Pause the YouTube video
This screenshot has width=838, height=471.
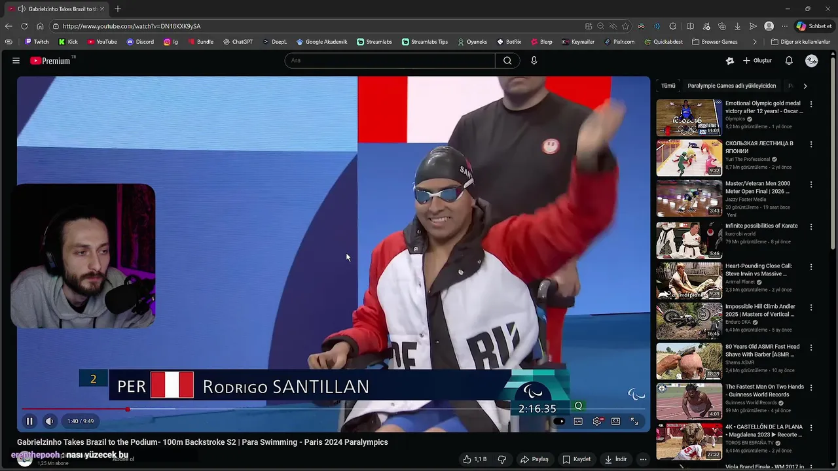29,421
